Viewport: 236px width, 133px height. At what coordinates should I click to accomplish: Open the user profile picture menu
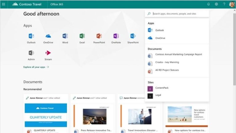click(x=232, y=4)
